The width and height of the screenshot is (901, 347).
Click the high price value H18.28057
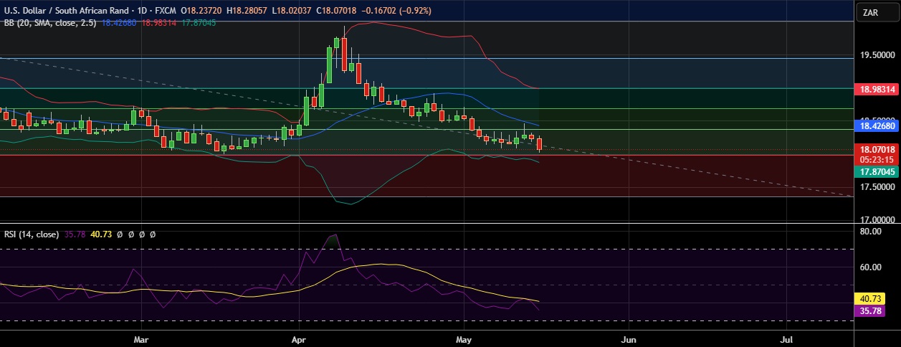tap(246, 12)
